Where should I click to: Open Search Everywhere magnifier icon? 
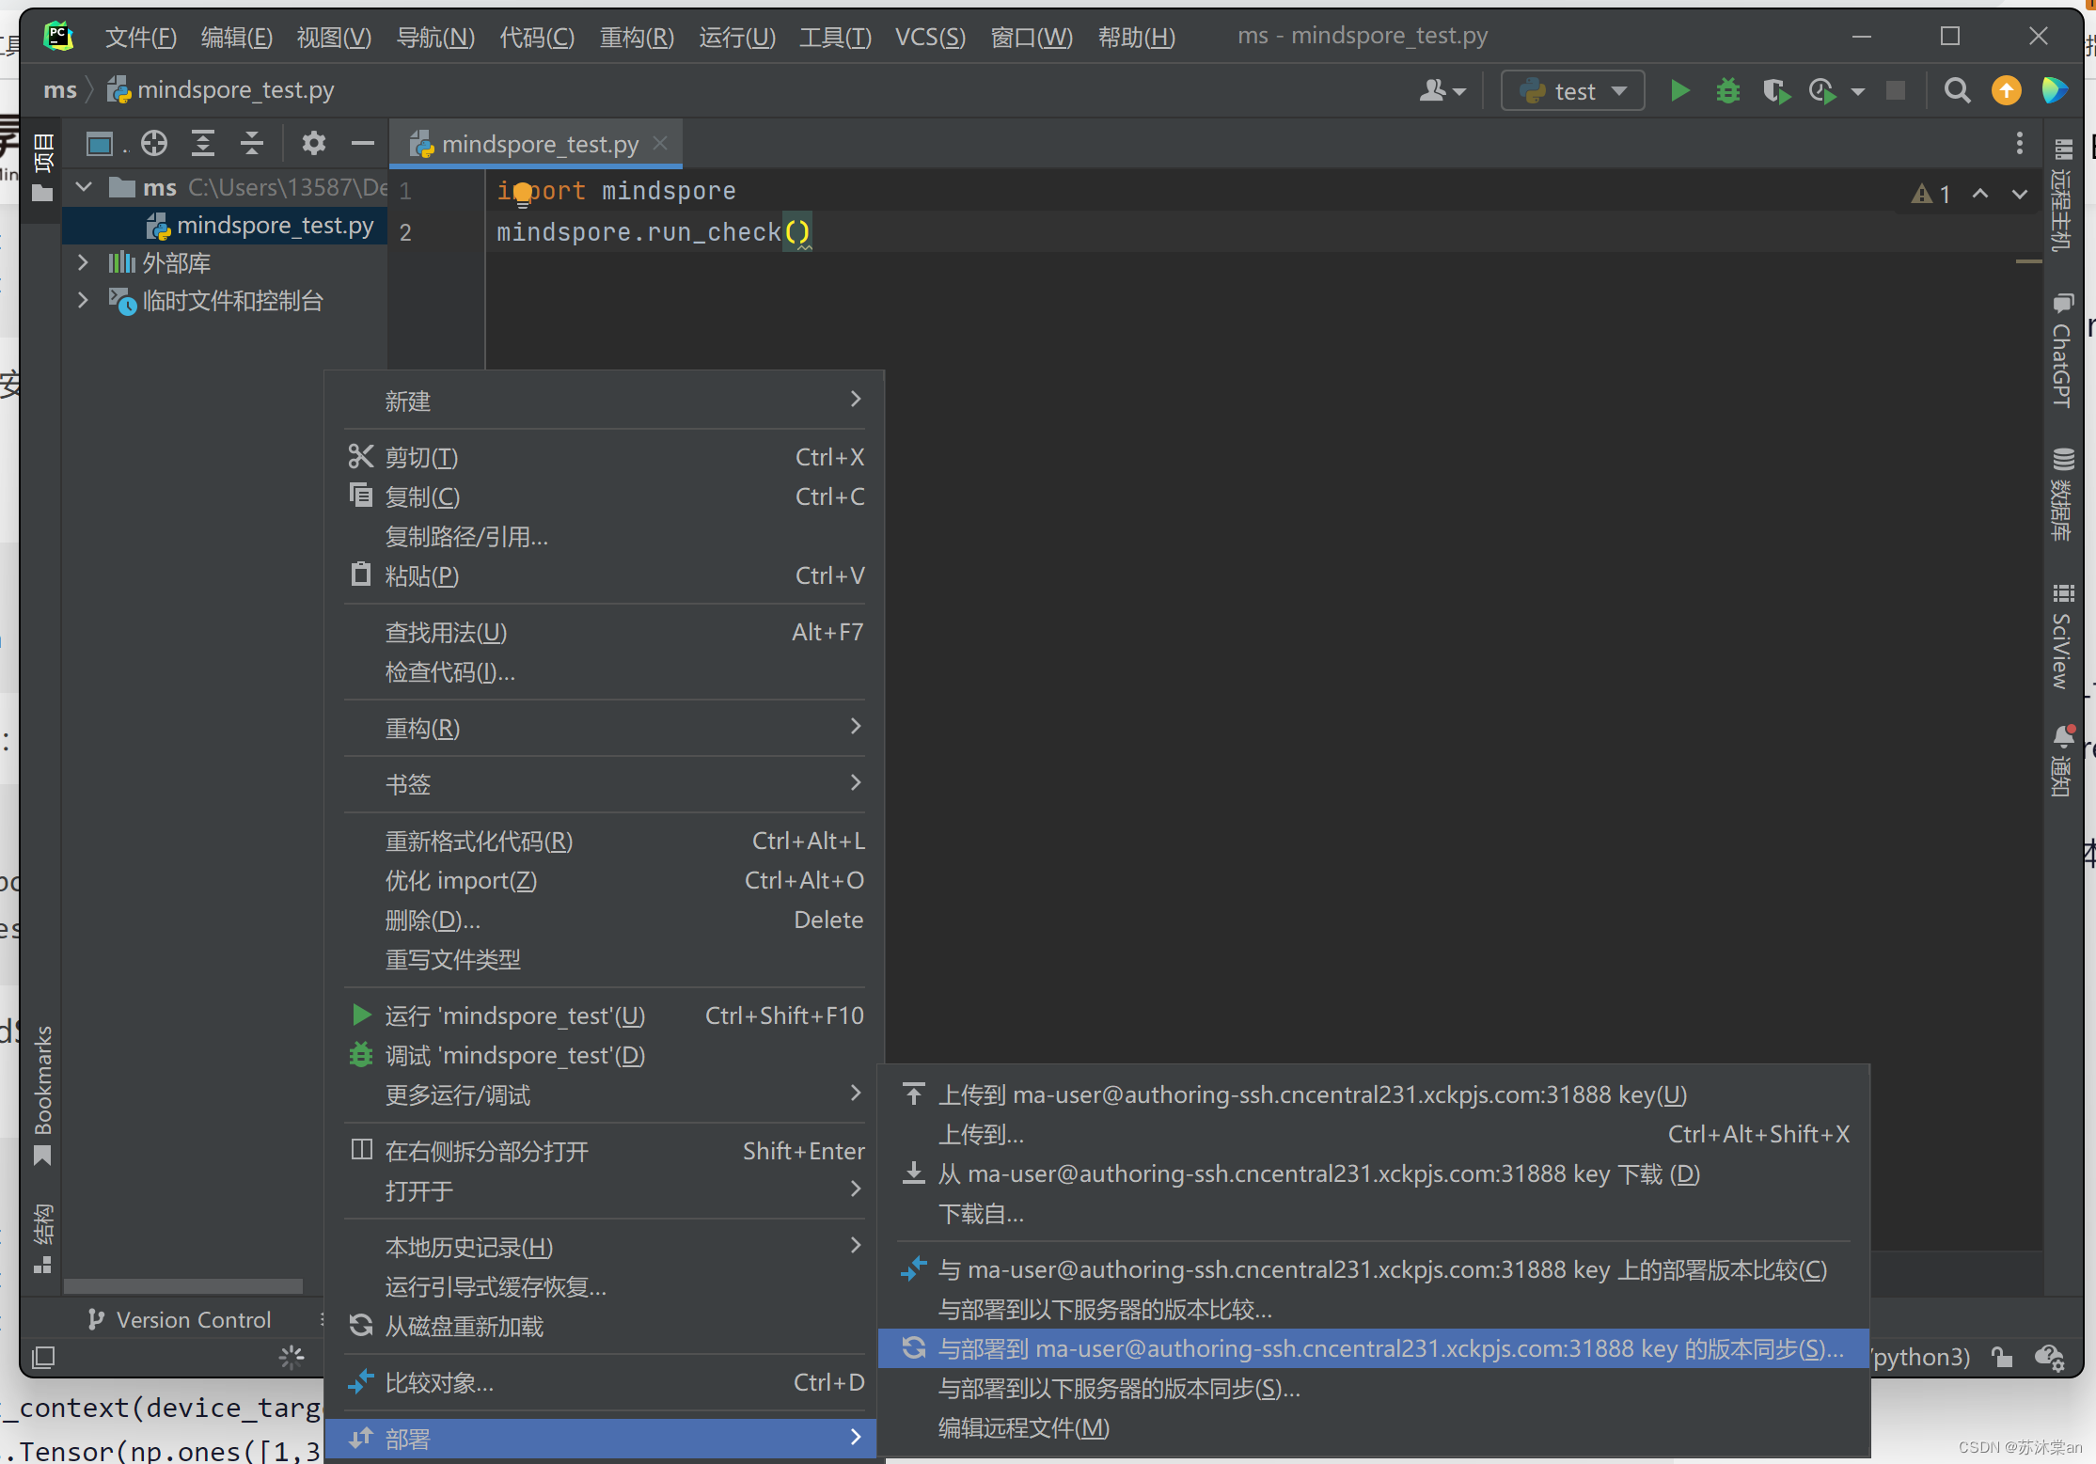(1957, 91)
